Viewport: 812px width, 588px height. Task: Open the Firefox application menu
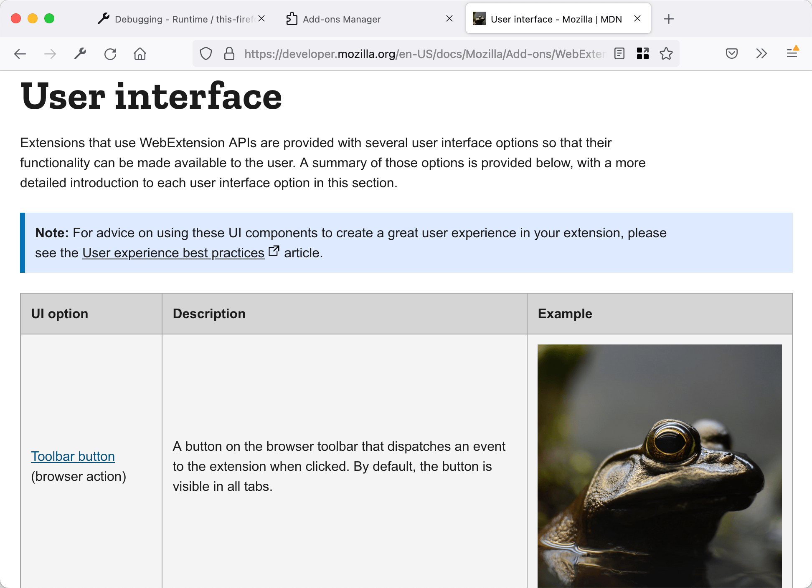coord(792,53)
